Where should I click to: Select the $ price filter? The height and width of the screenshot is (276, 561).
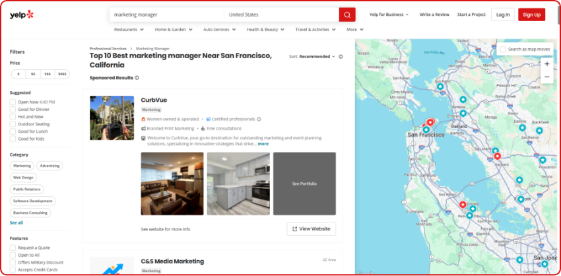pos(18,74)
